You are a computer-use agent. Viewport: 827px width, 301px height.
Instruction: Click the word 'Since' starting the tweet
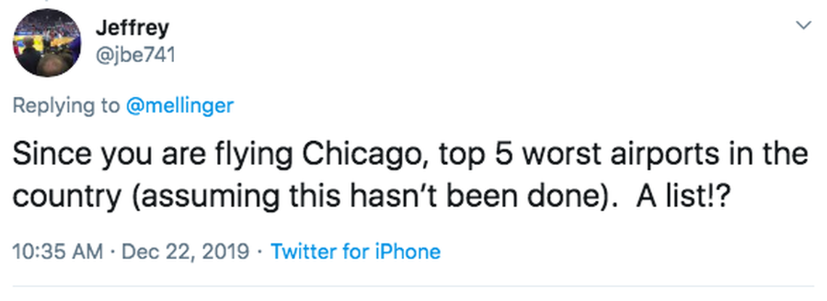click(46, 156)
